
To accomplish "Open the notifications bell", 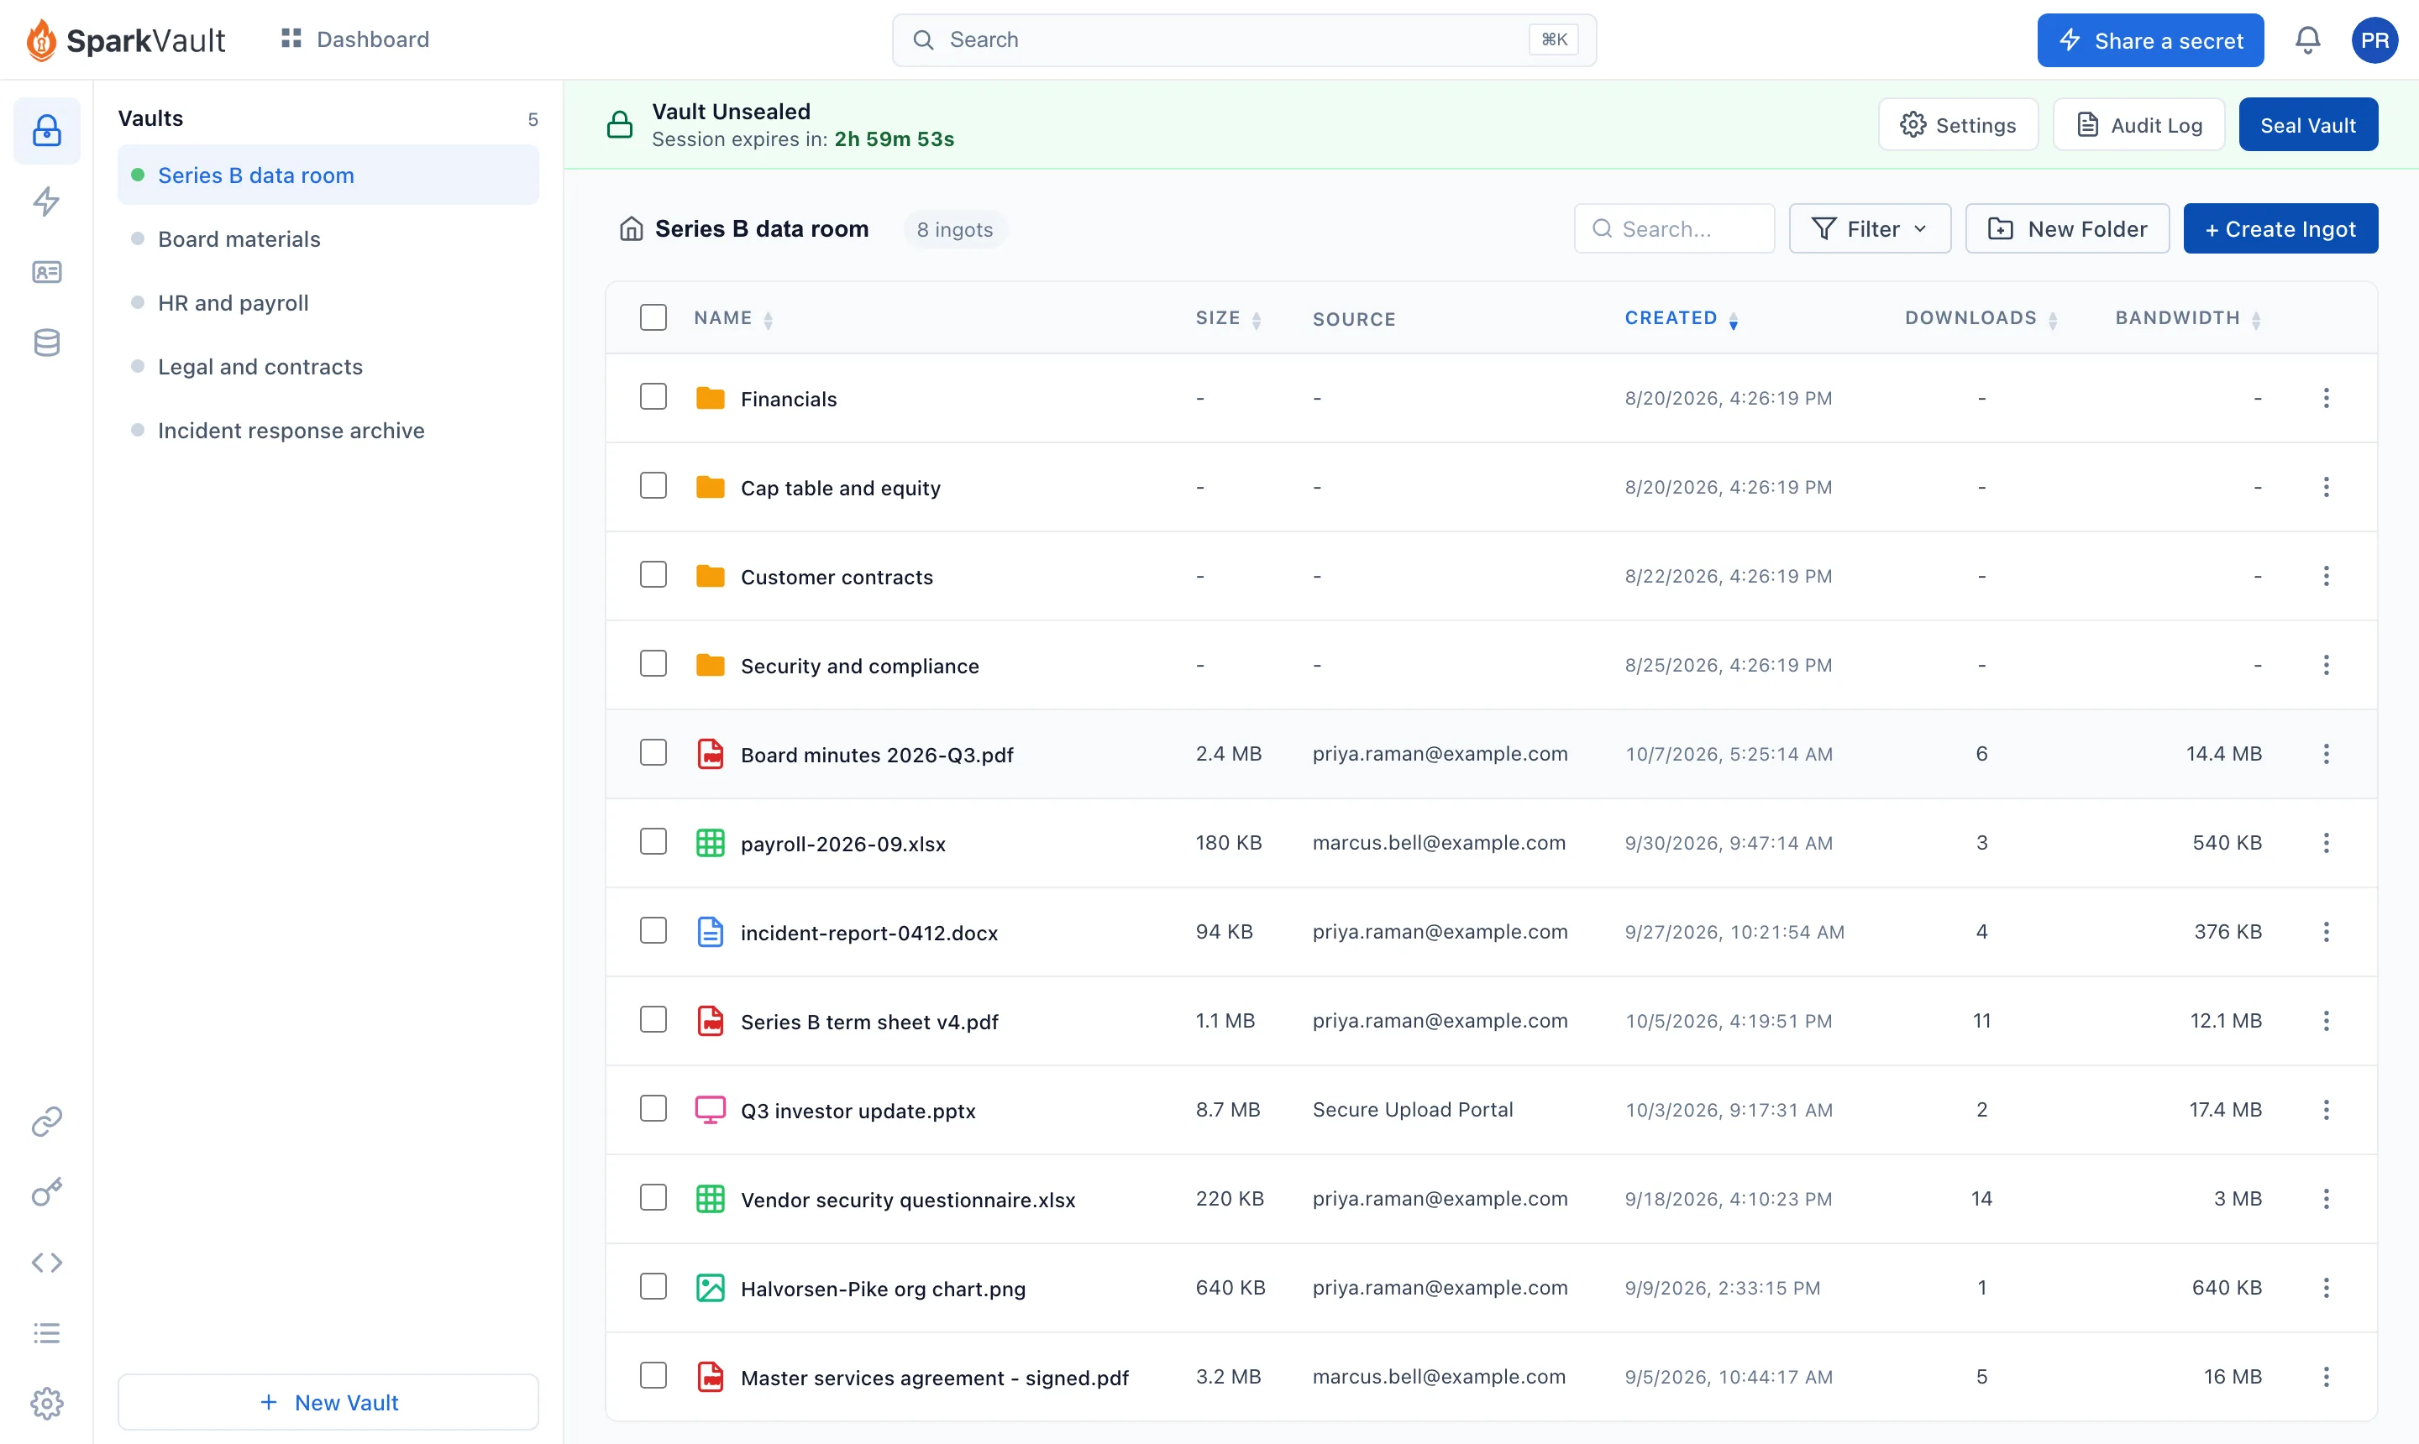I will 2307,40.
